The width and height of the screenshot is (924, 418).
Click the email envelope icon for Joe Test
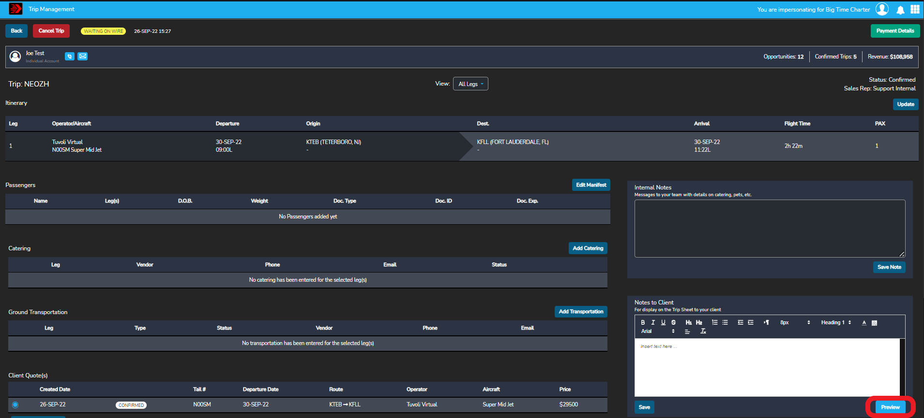pyautogui.click(x=83, y=57)
